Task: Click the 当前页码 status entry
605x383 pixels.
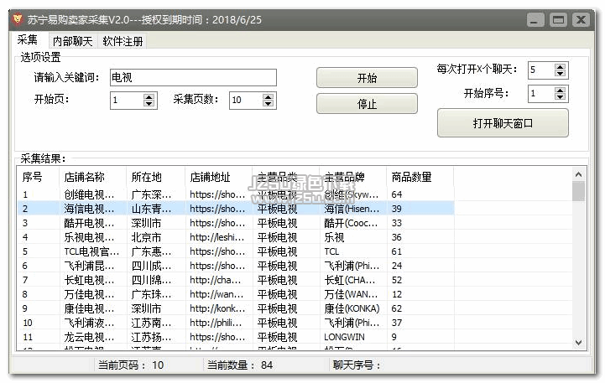Action: (x=131, y=365)
